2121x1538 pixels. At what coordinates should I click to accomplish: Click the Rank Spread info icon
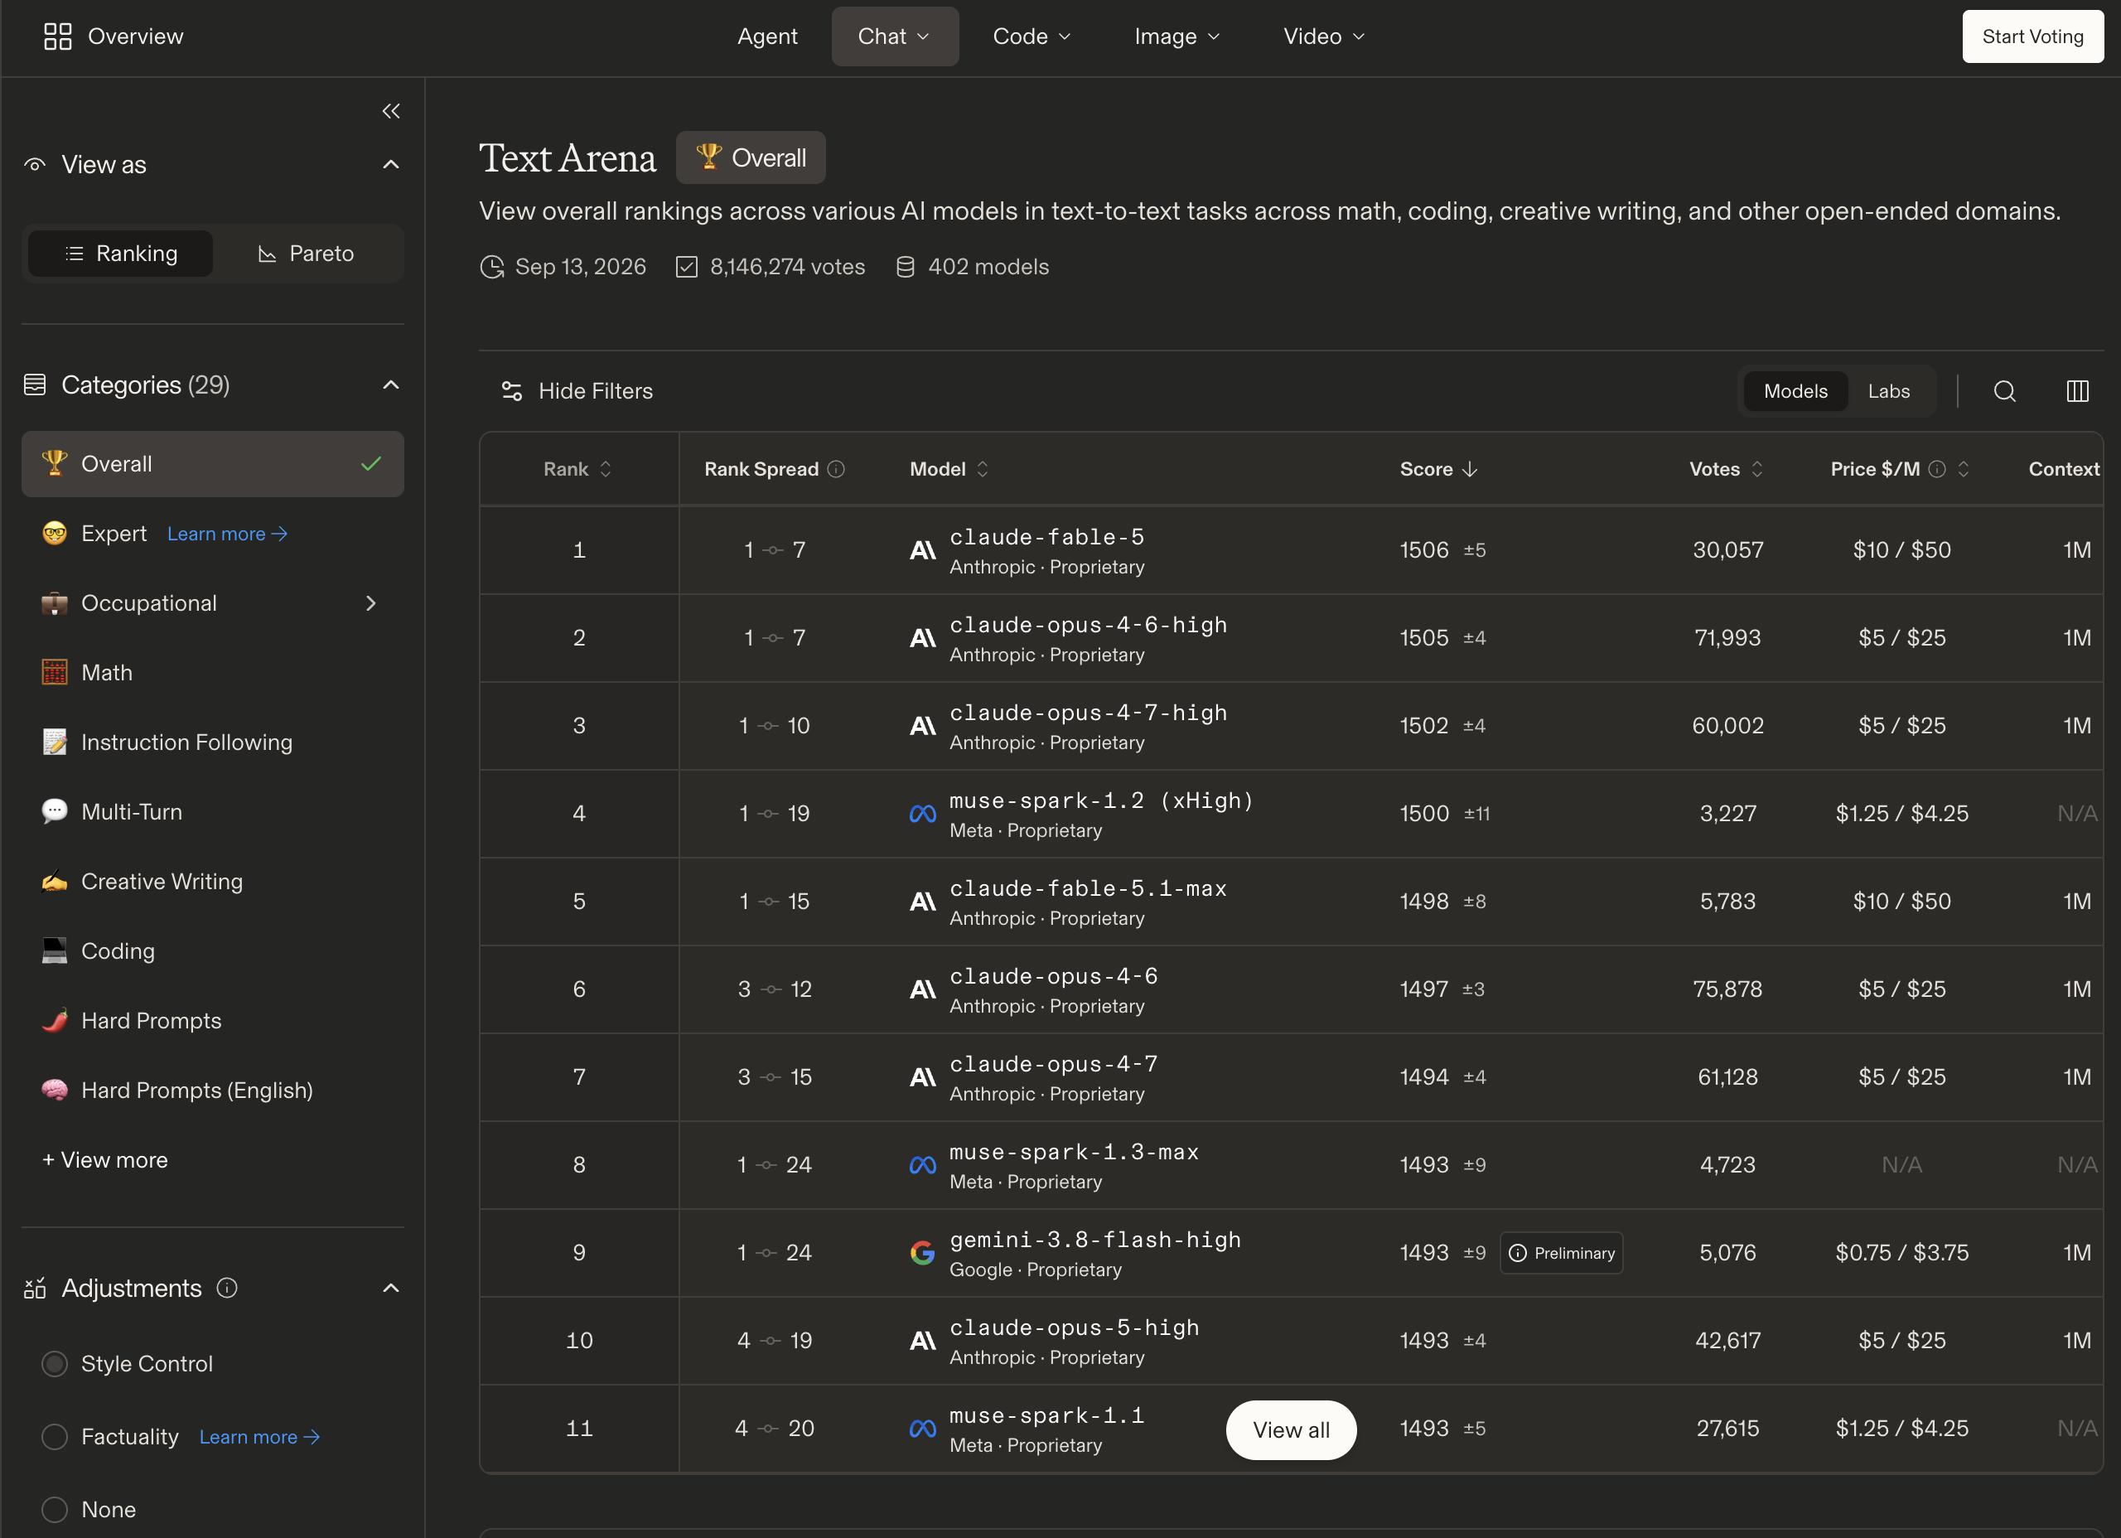(x=836, y=469)
